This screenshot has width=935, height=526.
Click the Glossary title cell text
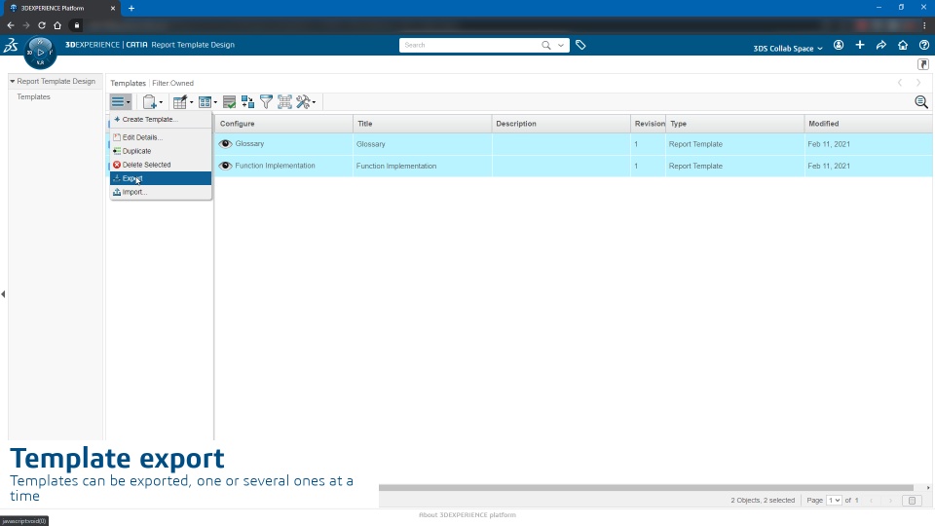pos(370,144)
